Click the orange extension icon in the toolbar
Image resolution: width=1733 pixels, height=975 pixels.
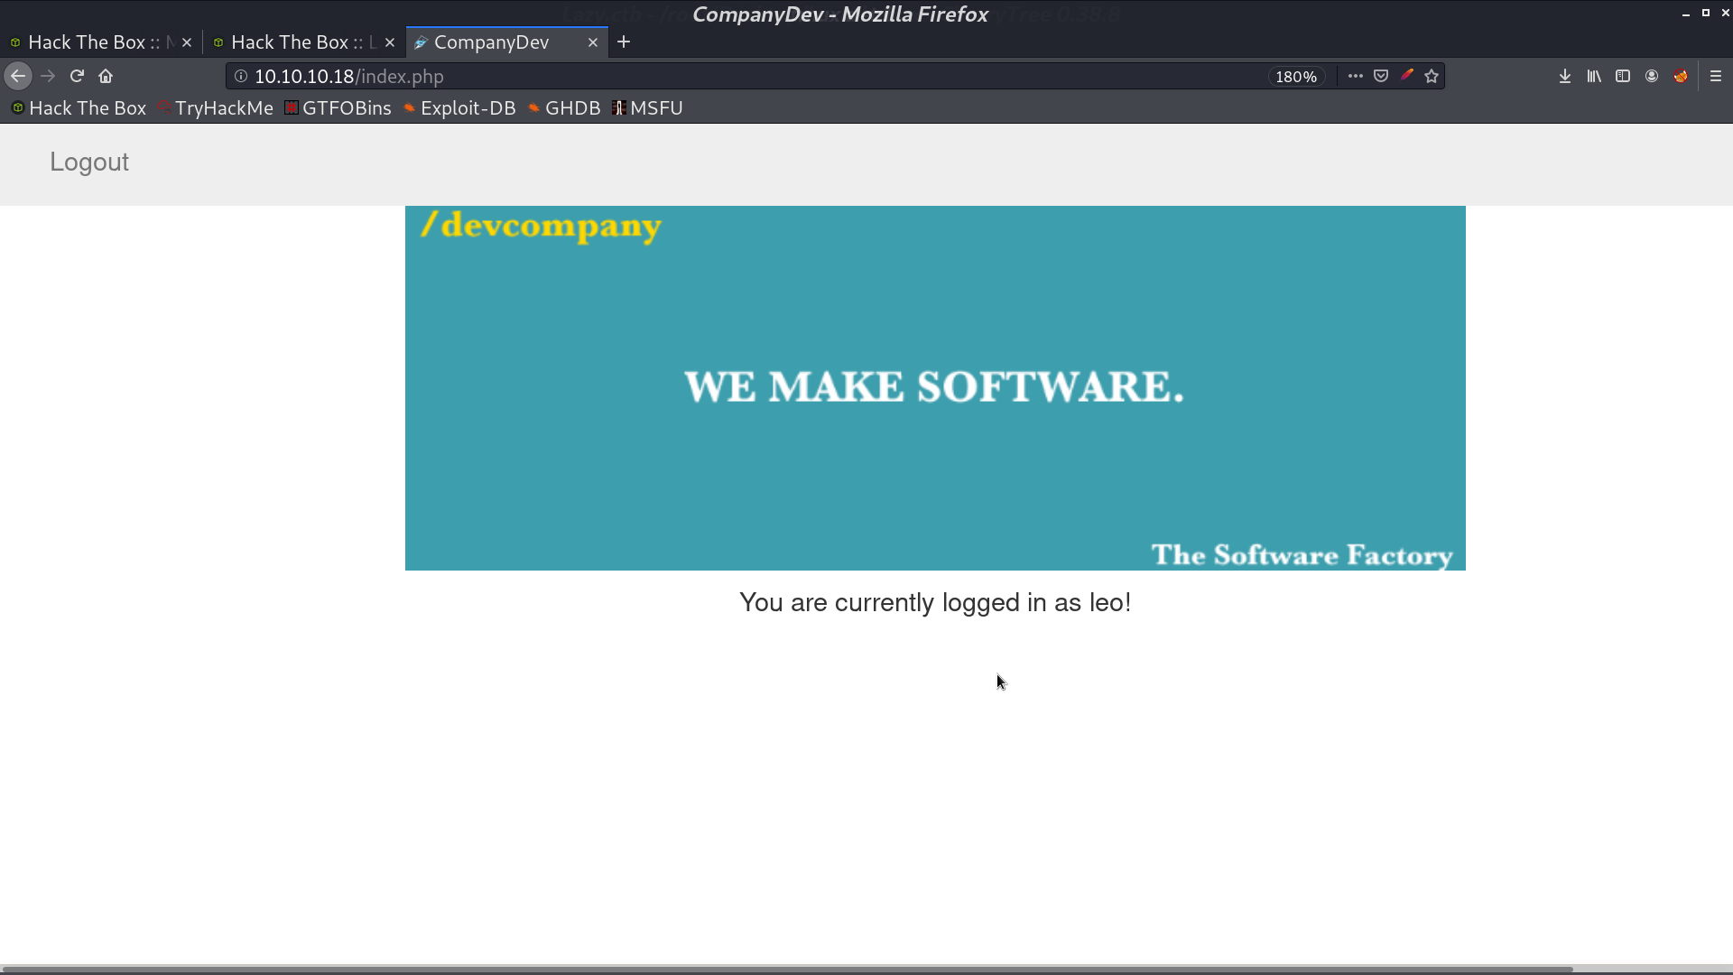1681,77
